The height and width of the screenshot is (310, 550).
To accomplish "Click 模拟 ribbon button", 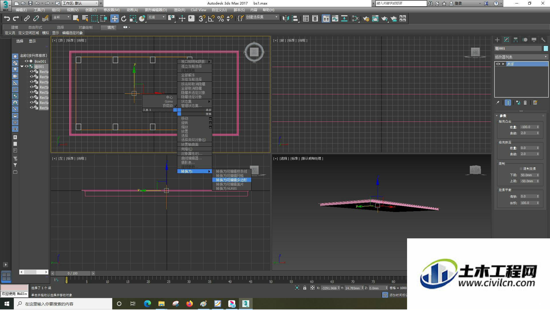I will coord(46,33).
